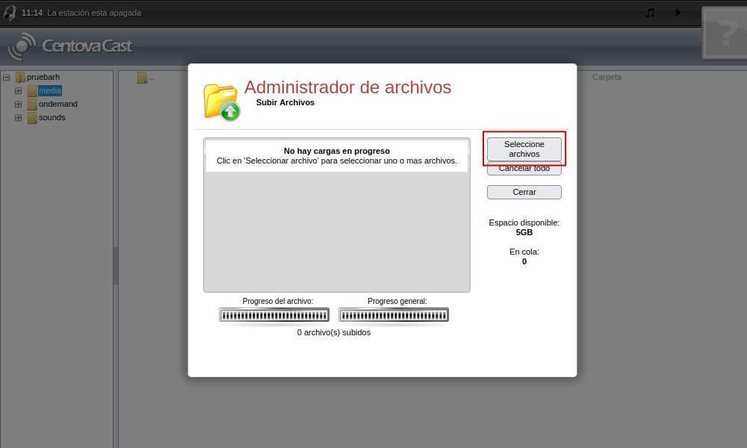Click the sounds folder icon

coord(32,118)
